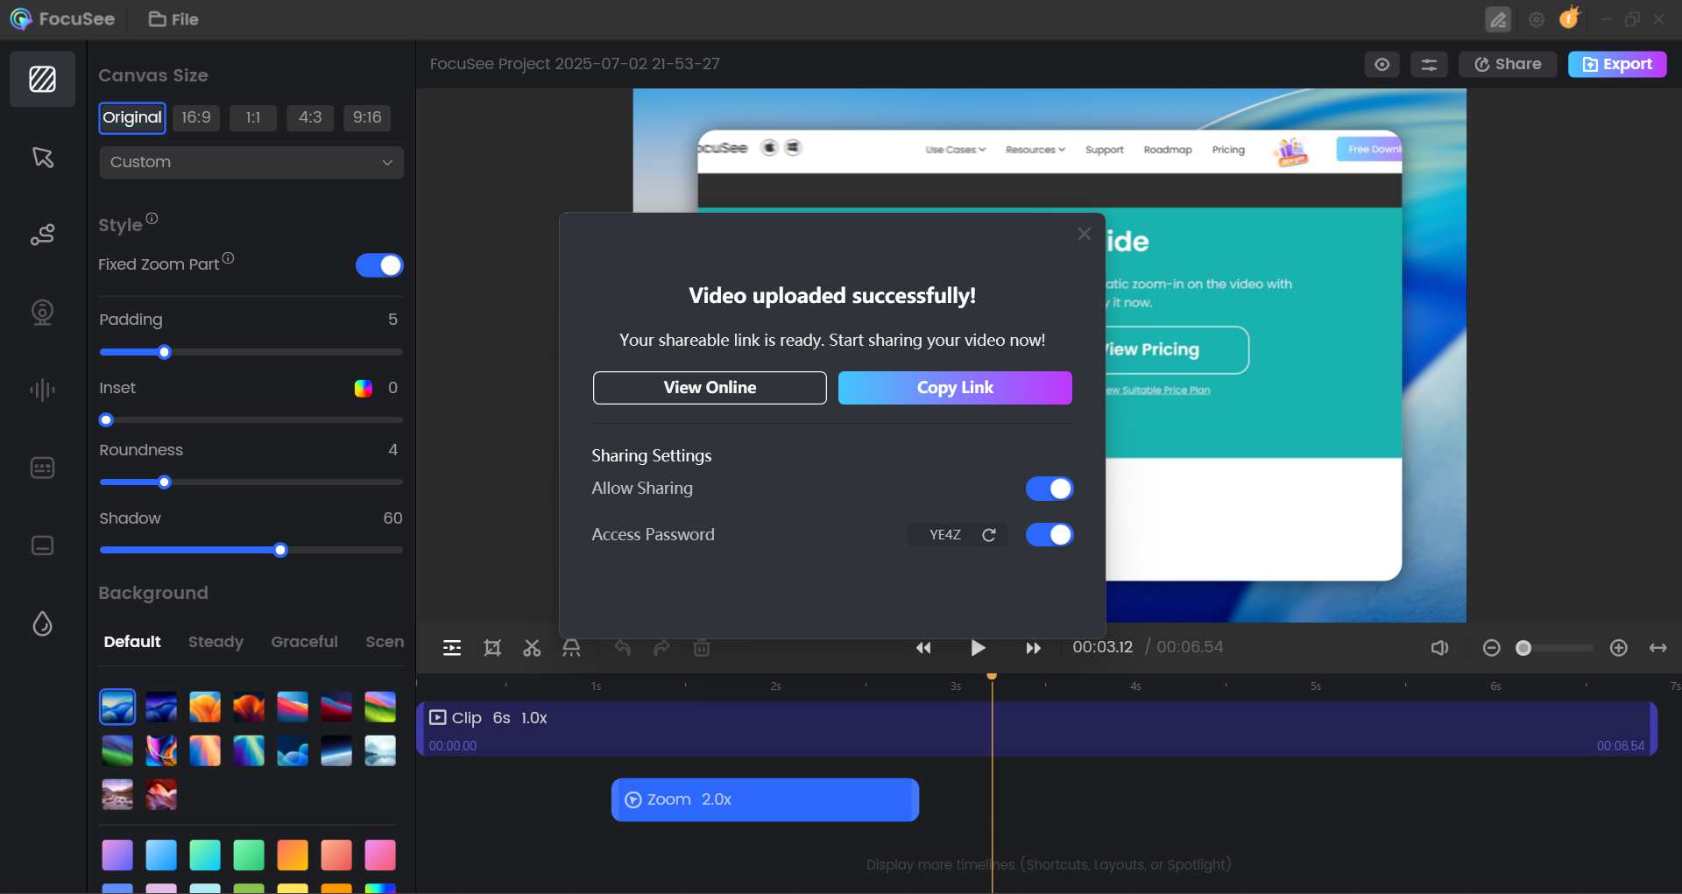Regenerate the access password
The height and width of the screenshot is (894, 1682).
click(x=989, y=535)
